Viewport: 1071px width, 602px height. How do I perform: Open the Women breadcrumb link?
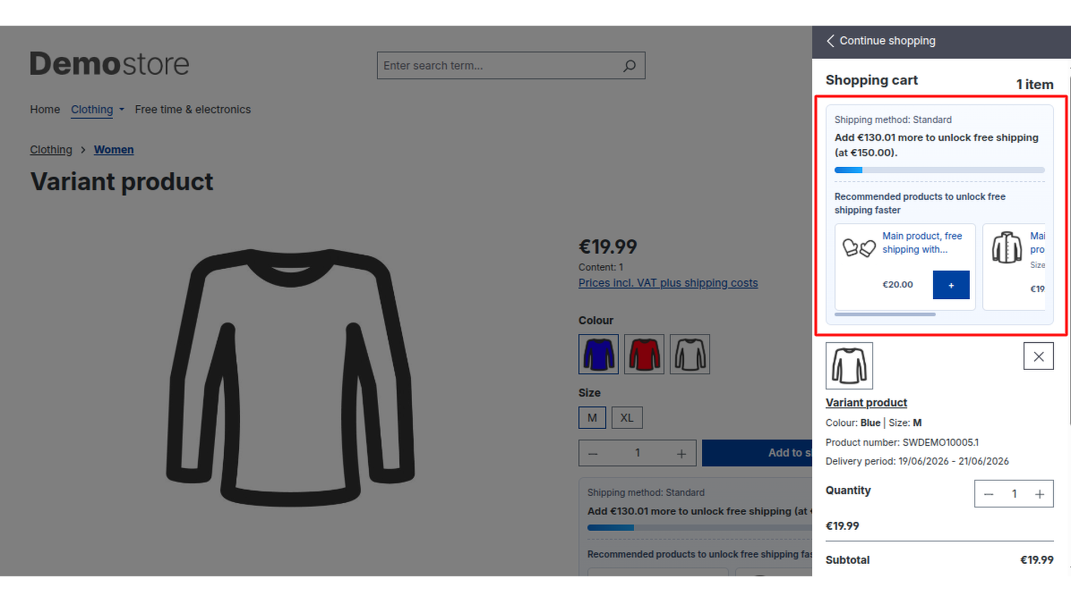point(114,150)
